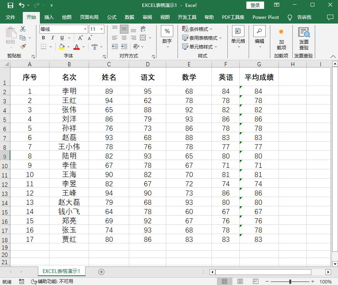Open the 公式 Formulas tab
Screen dimensions: 338x285
pos(112,17)
